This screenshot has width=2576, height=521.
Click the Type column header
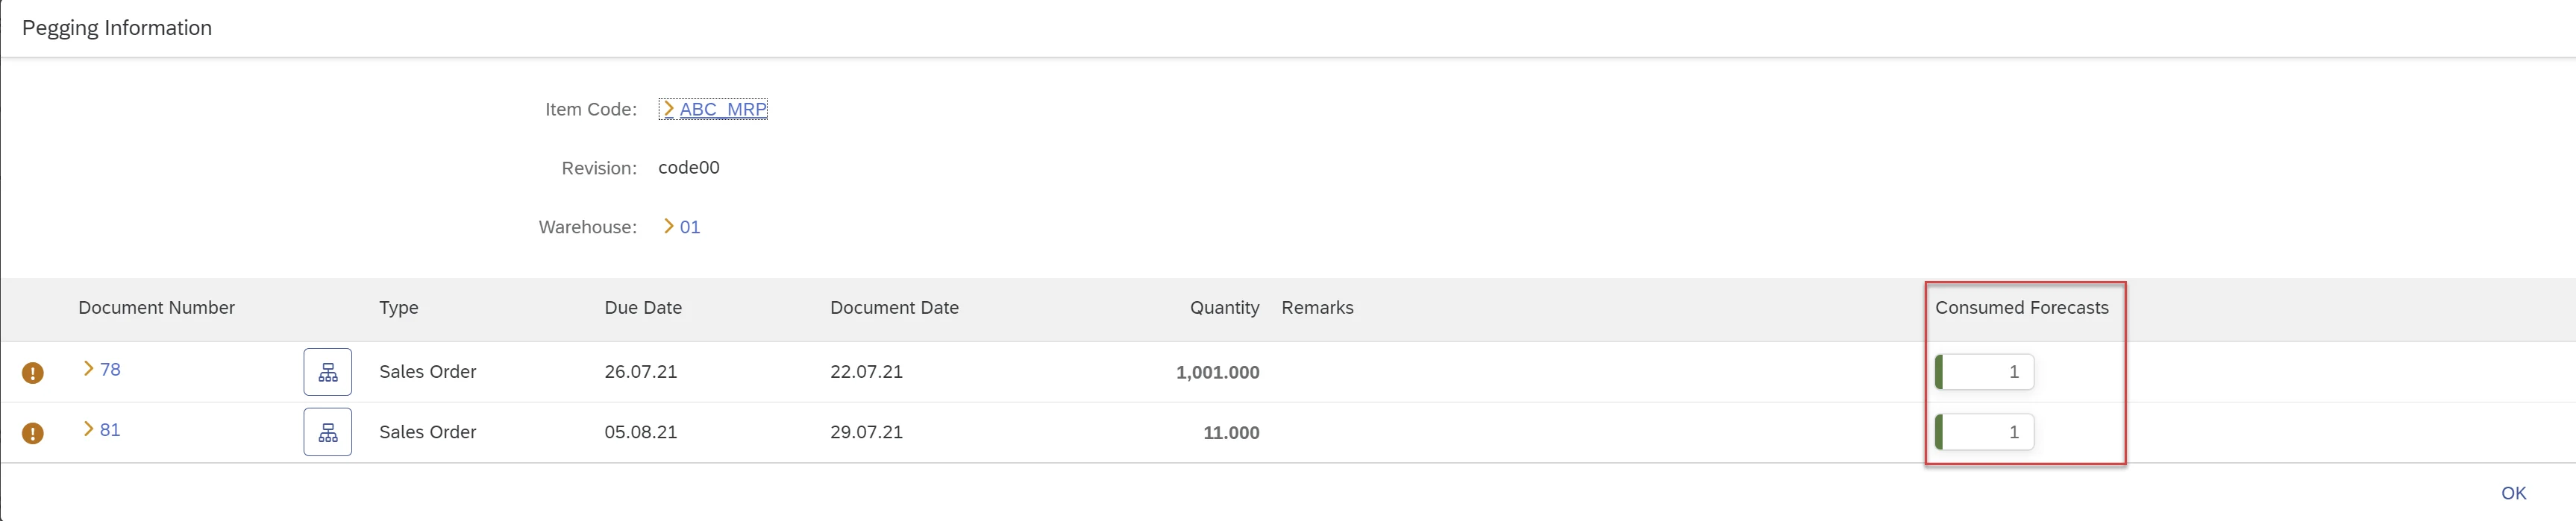tap(398, 308)
